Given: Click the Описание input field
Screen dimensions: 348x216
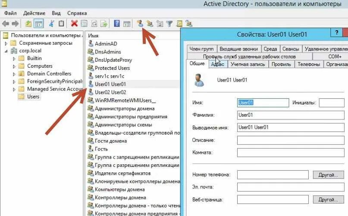Looking at the screenshot, I should click(291, 140).
